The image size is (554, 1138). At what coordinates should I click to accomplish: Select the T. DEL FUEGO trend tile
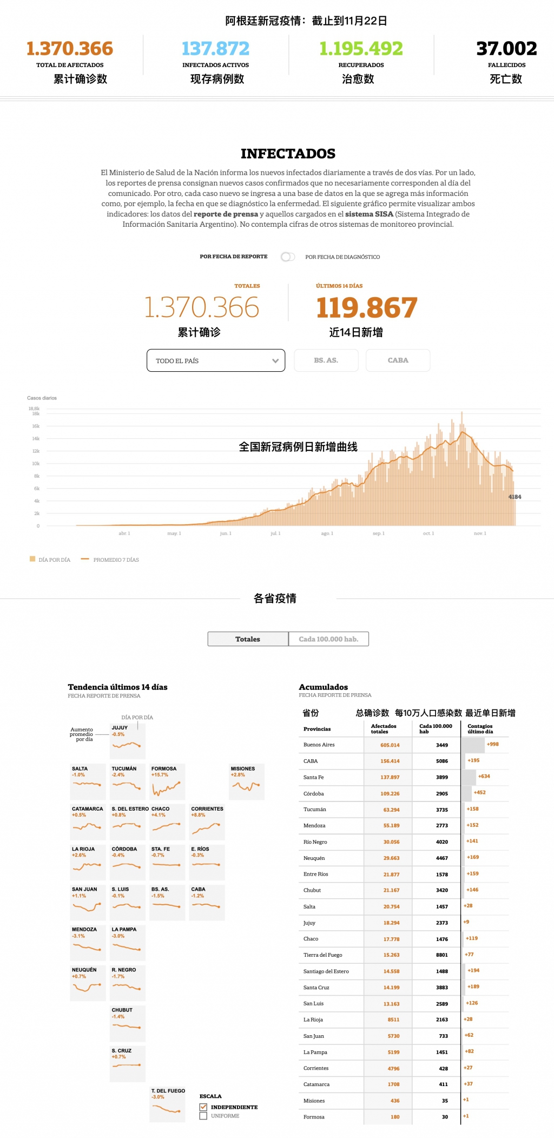(167, 1104)
